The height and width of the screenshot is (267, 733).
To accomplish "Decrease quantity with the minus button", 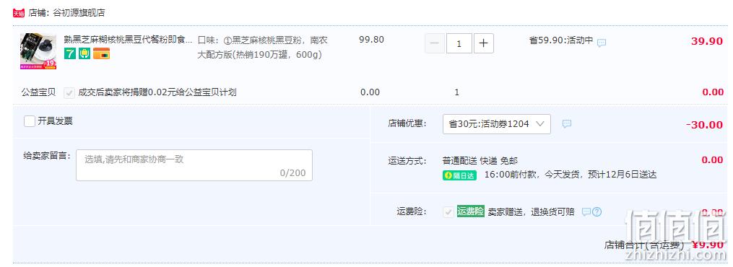I will pyautogui.click(x=435, y=43).
